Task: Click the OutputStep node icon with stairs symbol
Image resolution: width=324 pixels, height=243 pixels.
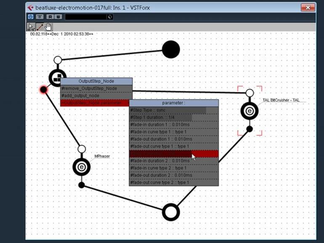Action: pyautogui.click(x=57, y=78)
